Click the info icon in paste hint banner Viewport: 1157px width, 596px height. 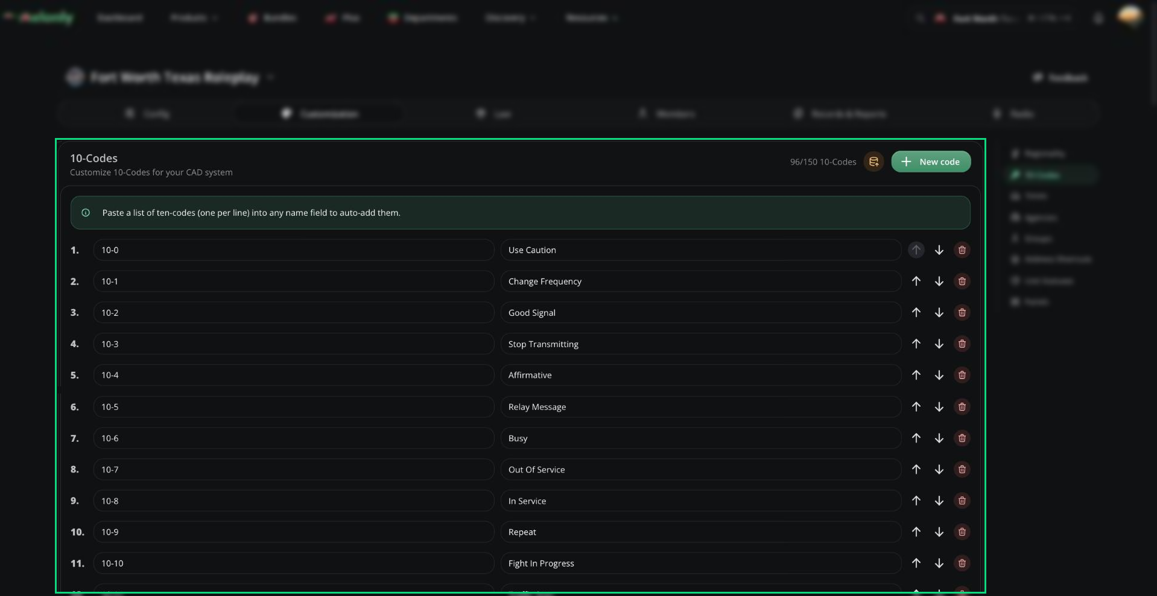click(86, 213)
